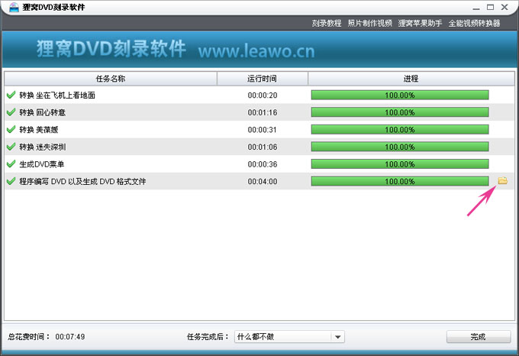
Task: Open the 狸窝苹果助手 link
Action: [420, 23]
